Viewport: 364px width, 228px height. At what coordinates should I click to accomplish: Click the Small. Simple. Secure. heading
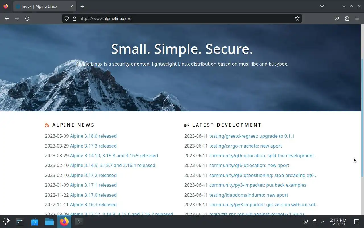[x=182, y=49]
